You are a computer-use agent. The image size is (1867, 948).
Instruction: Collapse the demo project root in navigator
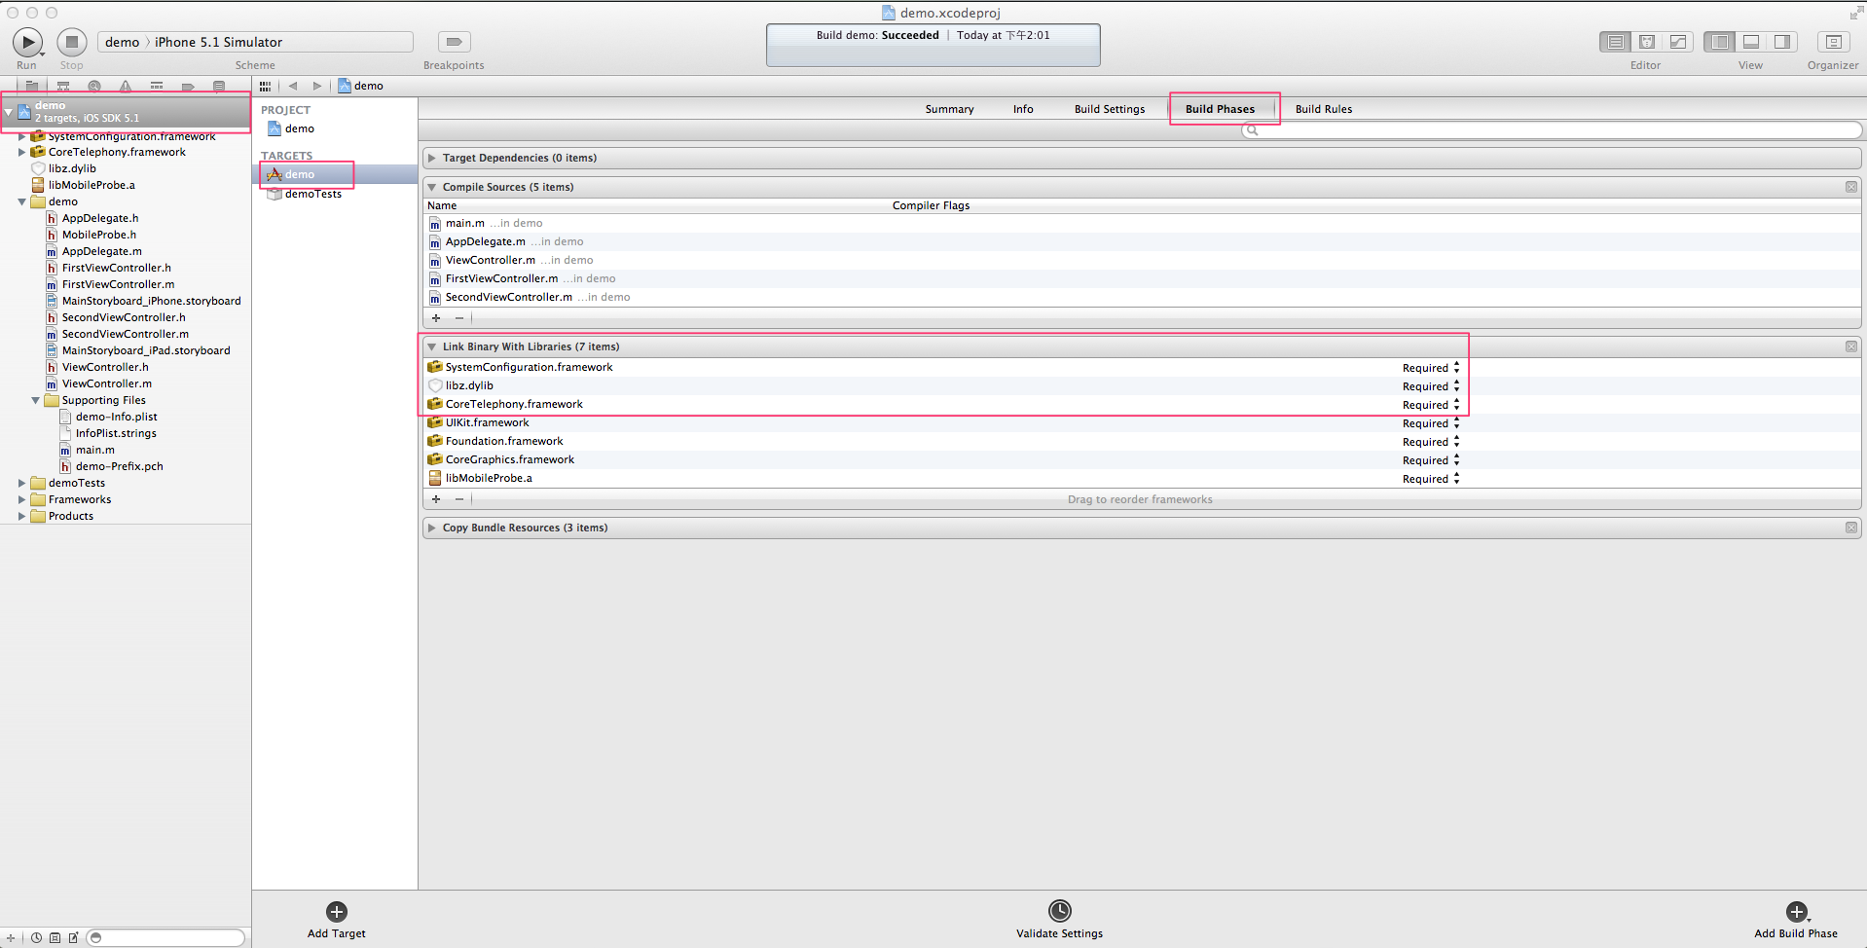(9, 112)
